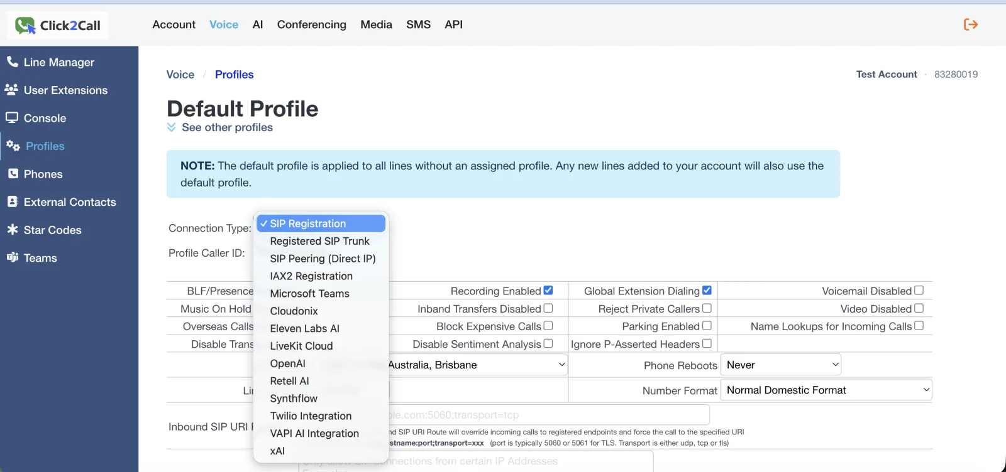Open the Conferencing top menu
The width and height of the screenshot is (1006, 472).
point(312,24)
